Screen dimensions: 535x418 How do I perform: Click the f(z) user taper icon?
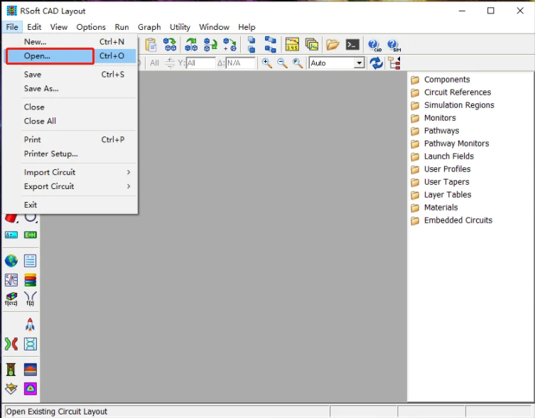[x=31, y=299]
